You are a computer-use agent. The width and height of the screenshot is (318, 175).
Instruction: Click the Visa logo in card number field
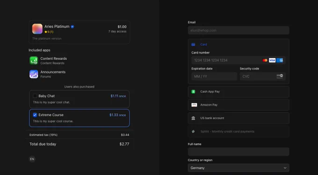point(272,60)
